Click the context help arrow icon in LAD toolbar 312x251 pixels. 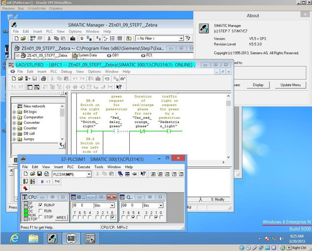[x=119, y=87]
